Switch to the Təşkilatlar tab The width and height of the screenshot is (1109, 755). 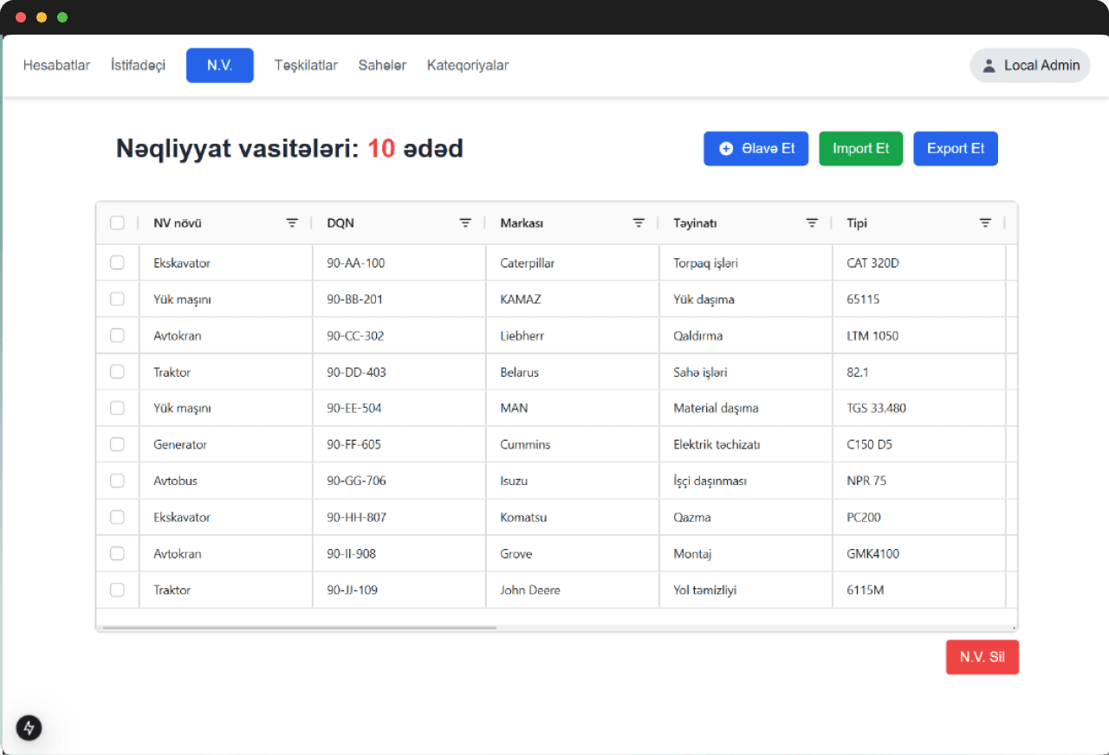click(306, 65)
